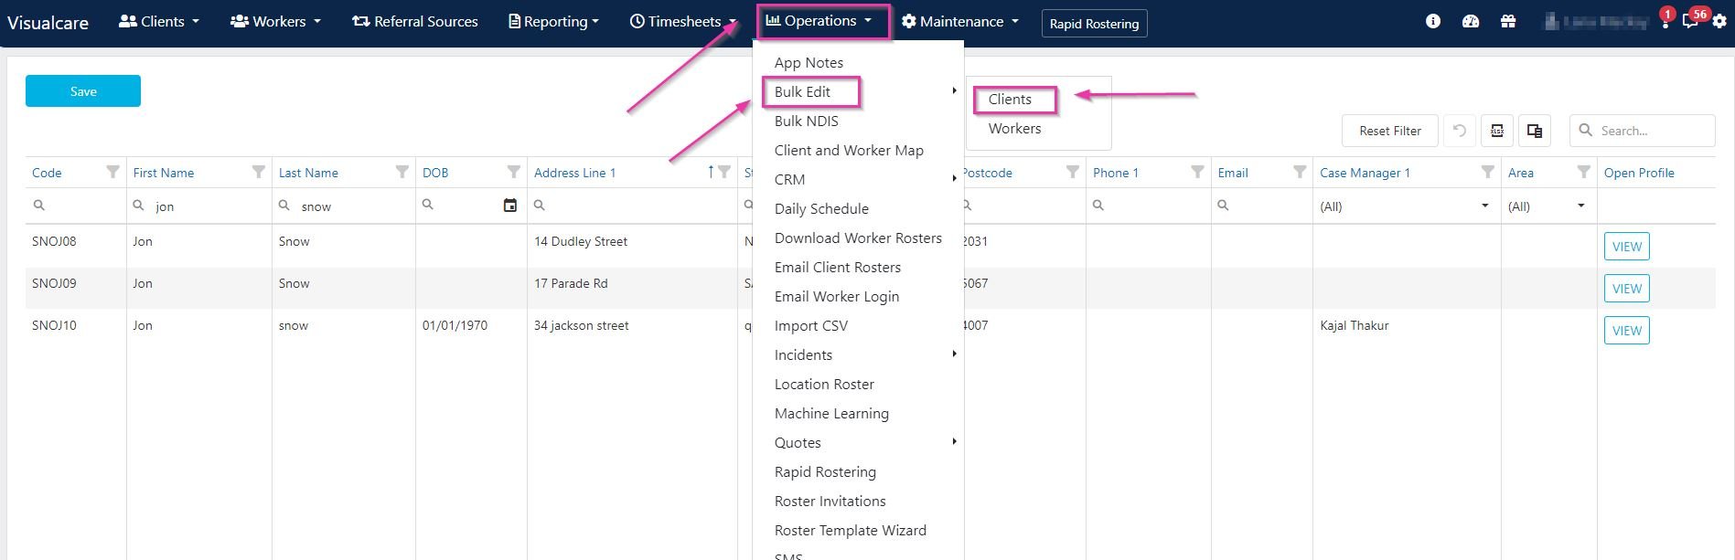Click Last Name filter field containing snow
The height and width of the screenshot is (560, 1735).
(x=344, y=206)
